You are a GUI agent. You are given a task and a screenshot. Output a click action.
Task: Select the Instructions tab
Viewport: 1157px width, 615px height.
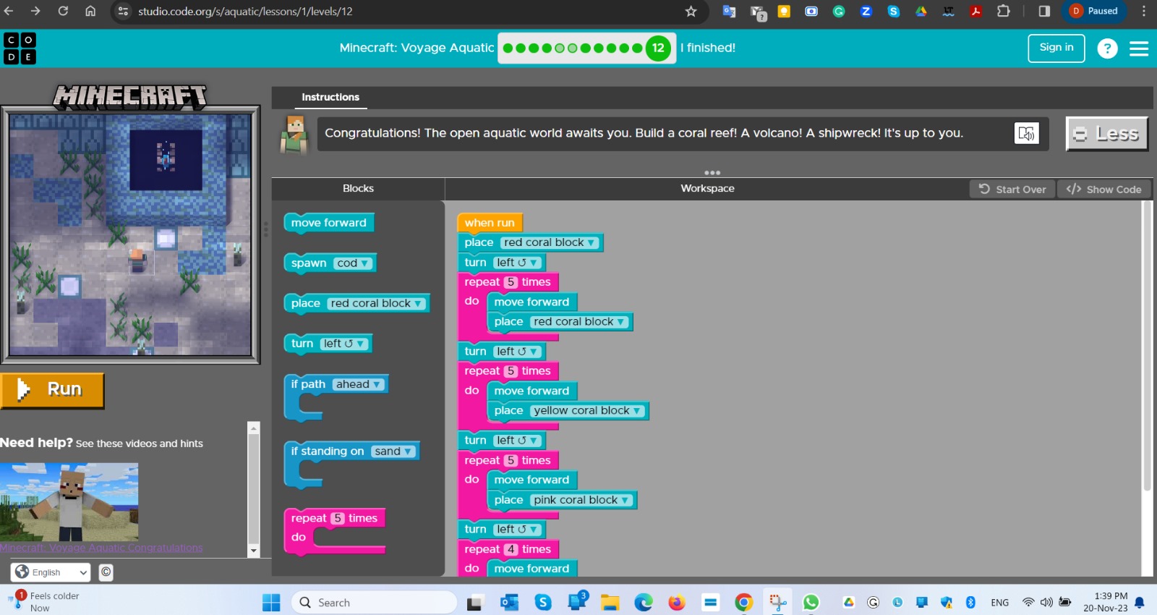tap(330, 97)
